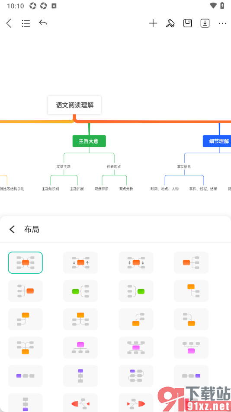This screenshot has width=231, height=412.
Task: Choose right logic chart with orange root left
Action: pos(191,262)
